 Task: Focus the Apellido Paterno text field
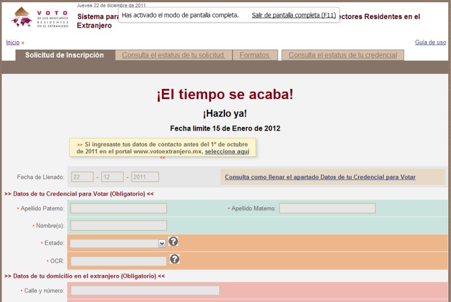[x=118, y=208]
